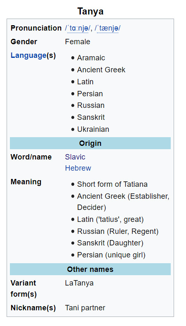Select the Ukrainian language entry
This screenshot has width=186, height=326.
click(x=93, y=129)
